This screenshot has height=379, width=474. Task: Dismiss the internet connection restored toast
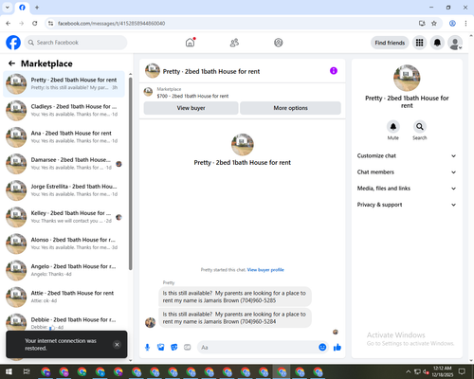[x=117, y=345]
